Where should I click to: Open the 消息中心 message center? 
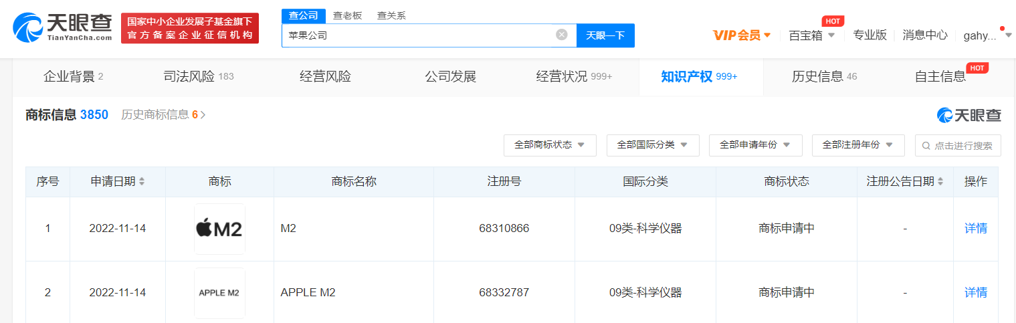pyautogui.click(x=924, y=35)
